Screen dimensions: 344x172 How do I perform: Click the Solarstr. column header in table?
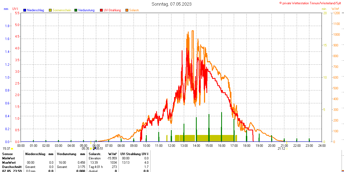(x=95, y=154)
